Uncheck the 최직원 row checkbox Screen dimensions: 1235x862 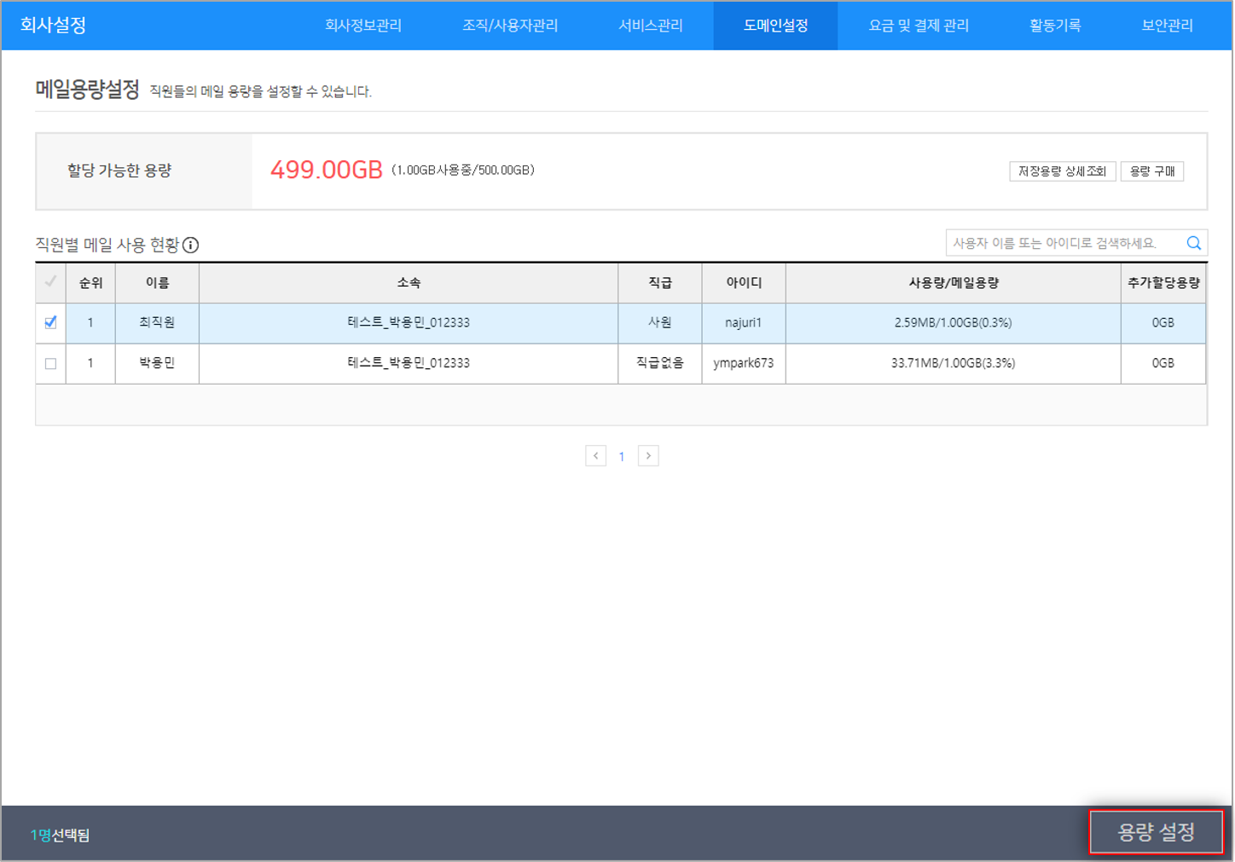50,322
